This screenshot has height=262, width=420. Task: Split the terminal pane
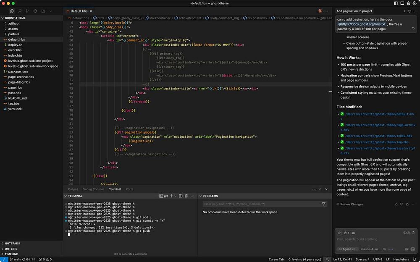(x=181, y=196)
